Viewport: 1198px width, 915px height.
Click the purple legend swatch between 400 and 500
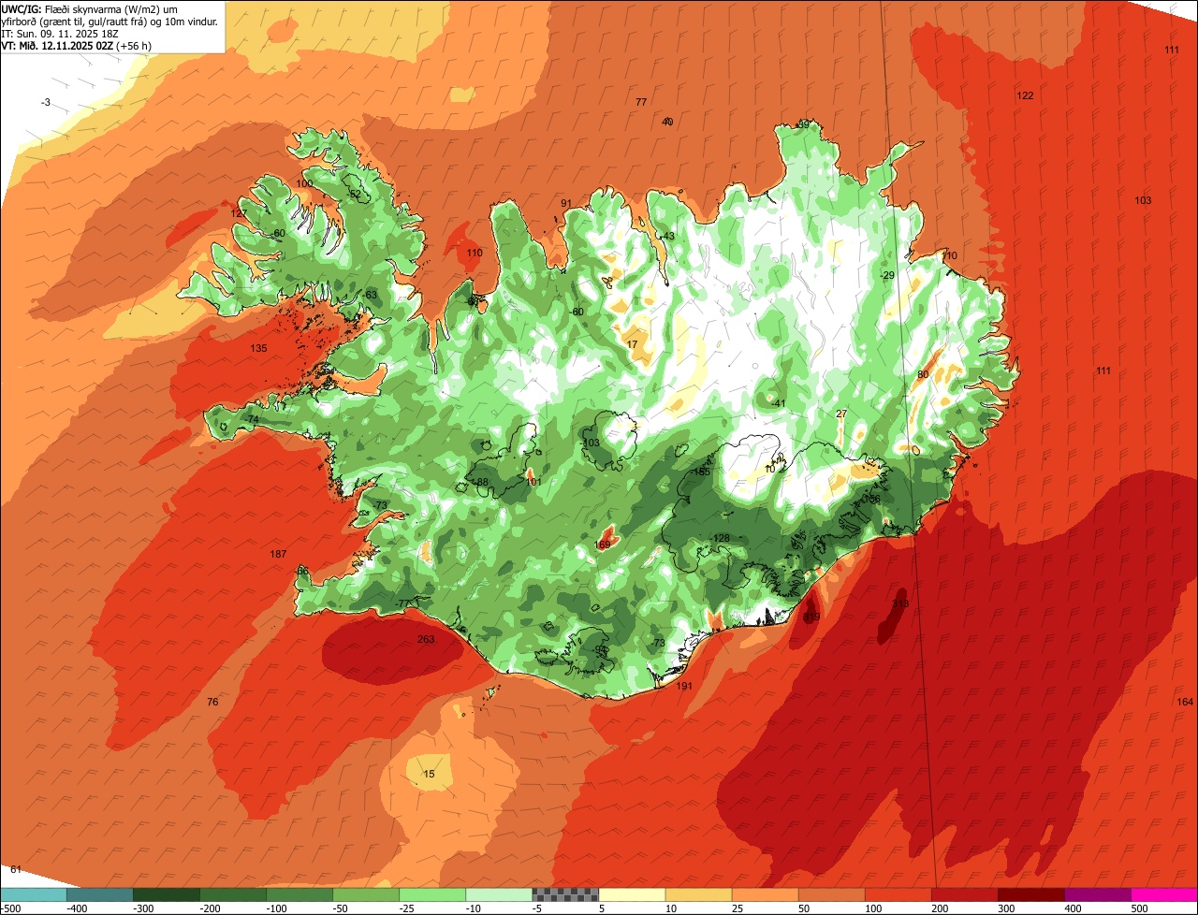[1098, 894]
